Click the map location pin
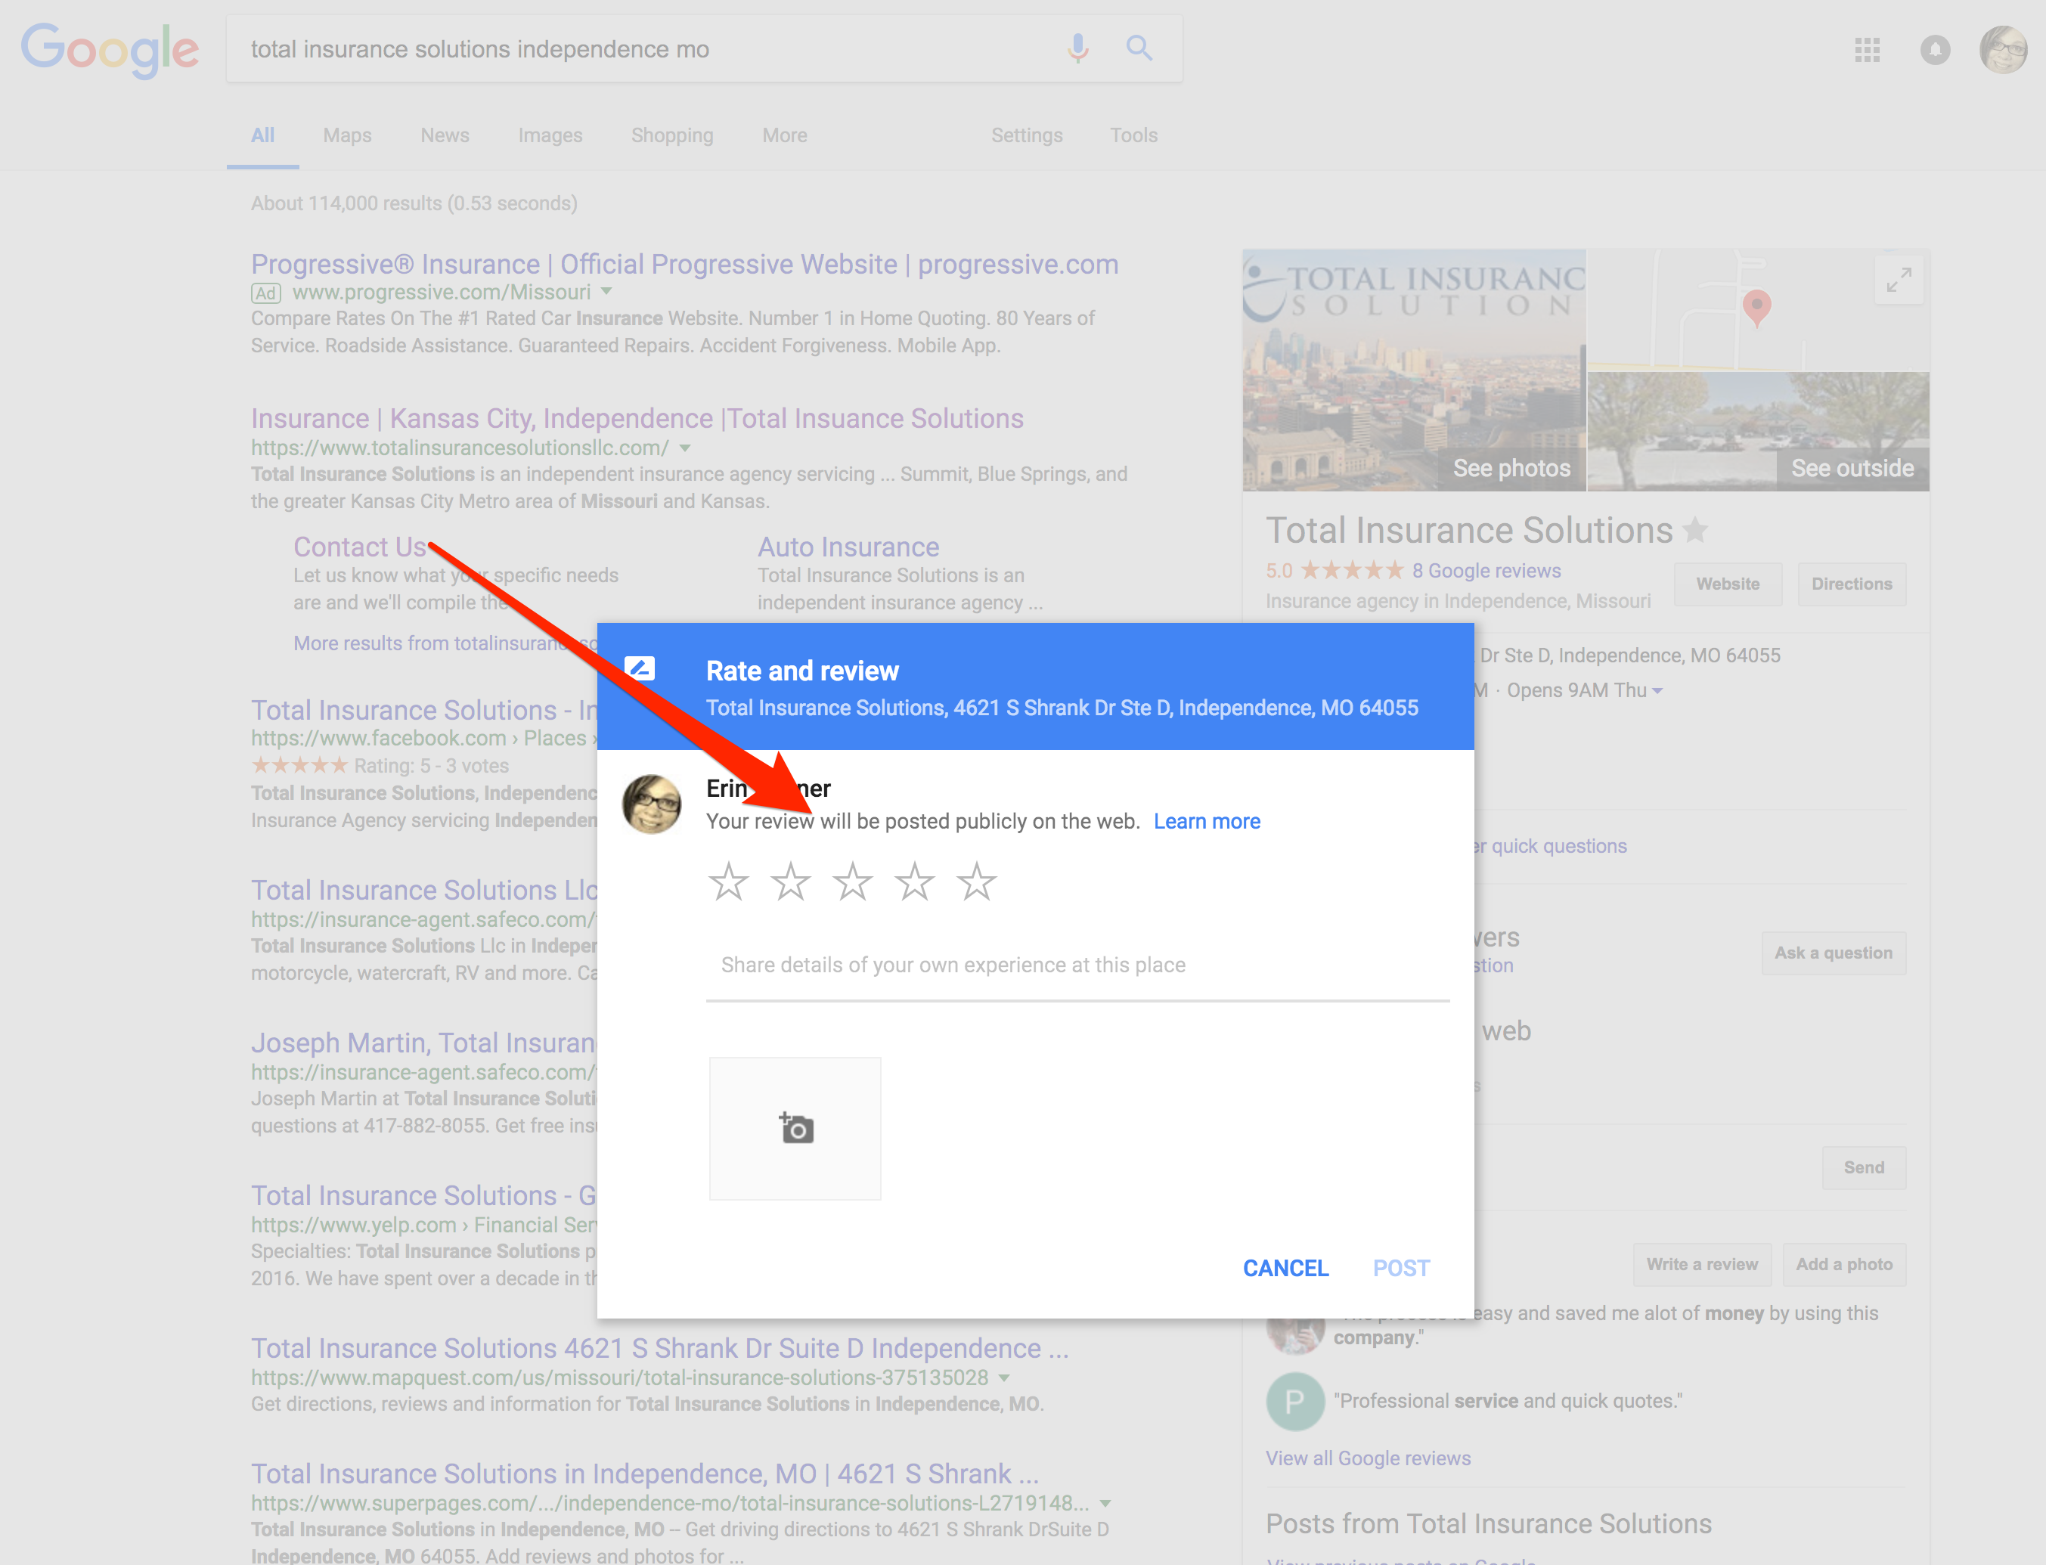The width and height of the screenshot is (2046, 1565). tap(1756, 308)
